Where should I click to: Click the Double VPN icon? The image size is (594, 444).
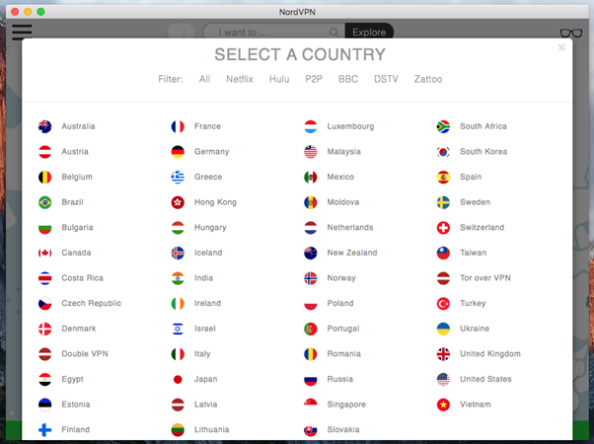pos(44,354)
